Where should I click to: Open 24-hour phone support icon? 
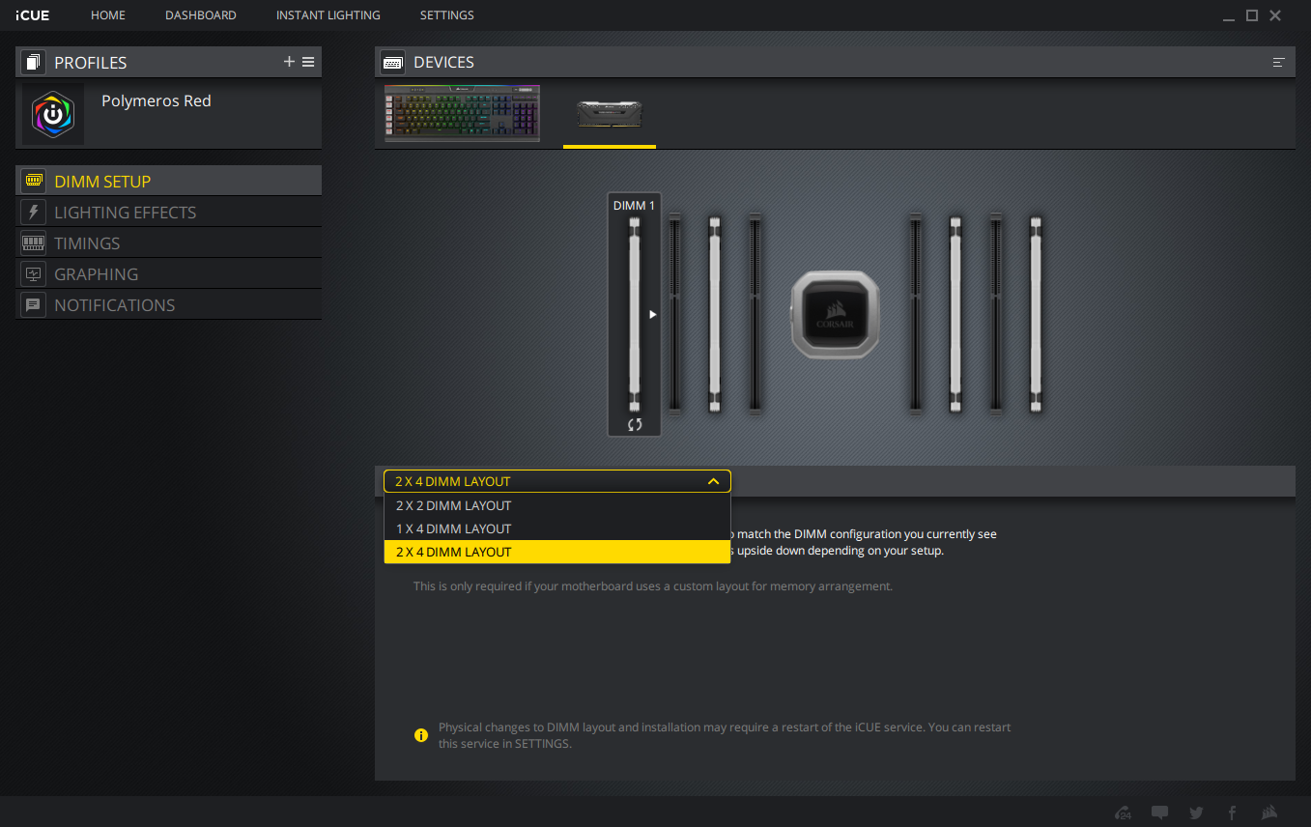click(1123, 813)
